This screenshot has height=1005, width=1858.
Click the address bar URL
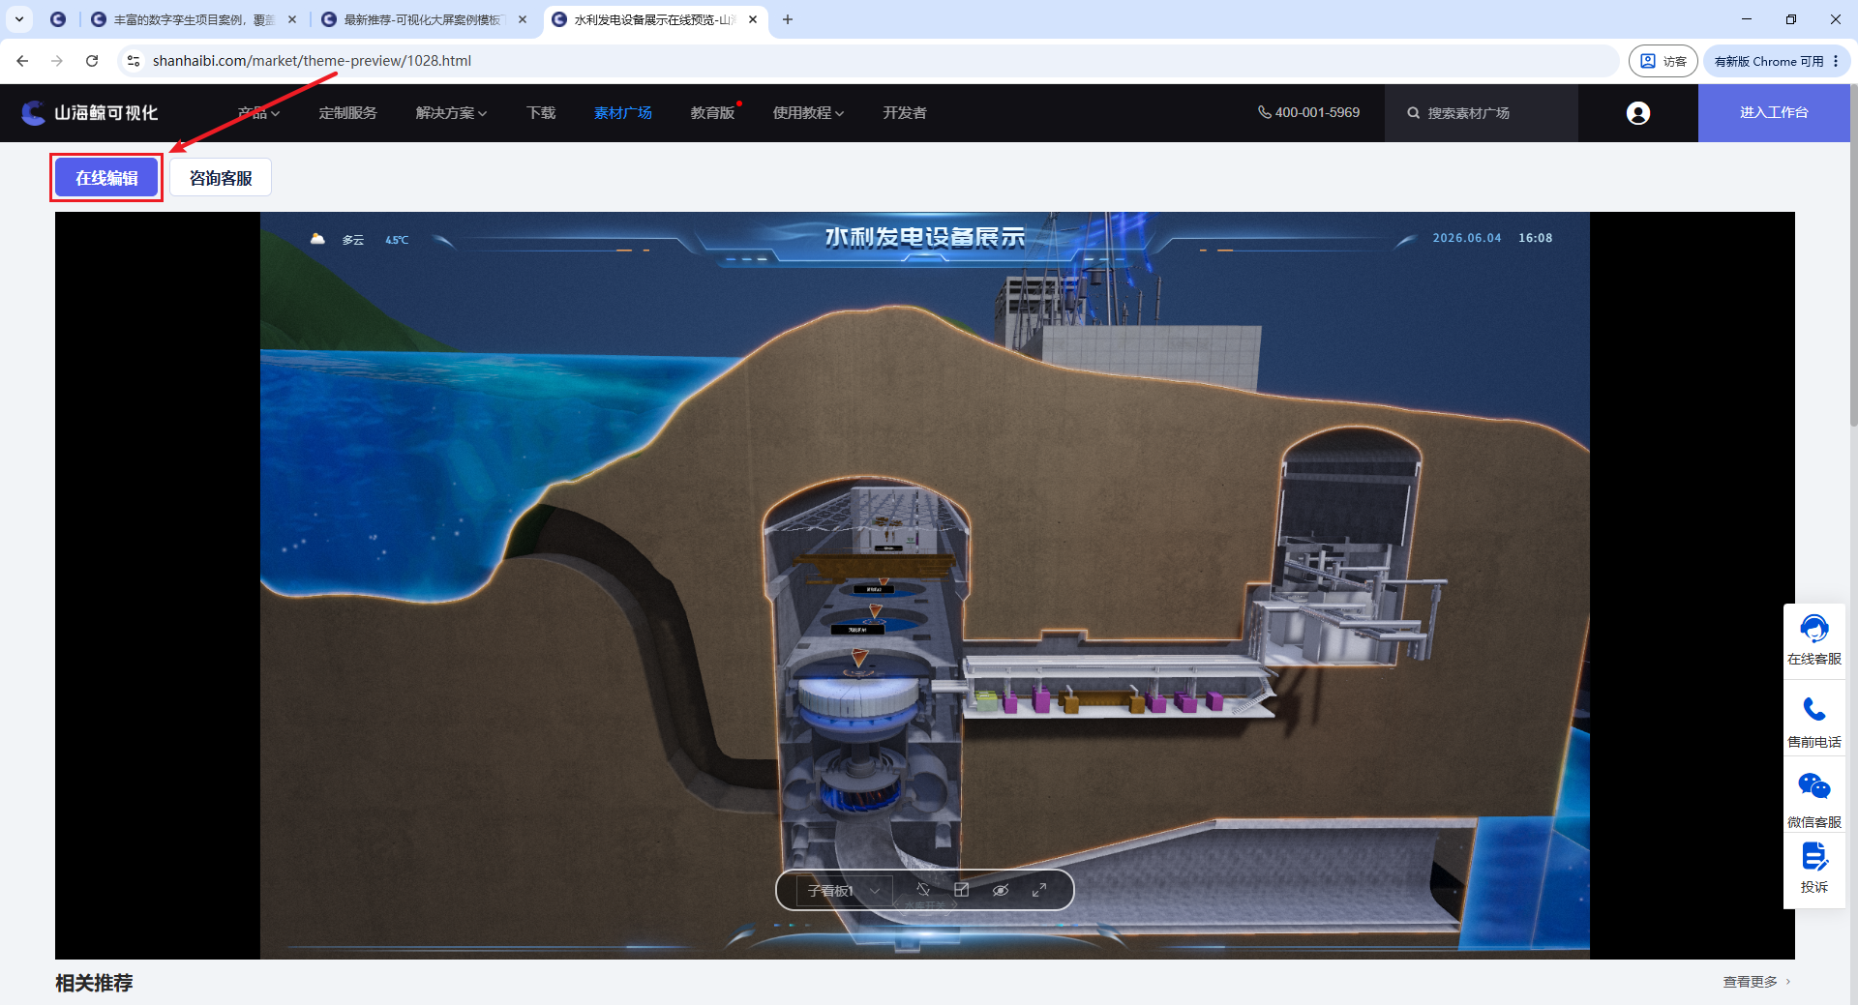click(x=312, y=61)
